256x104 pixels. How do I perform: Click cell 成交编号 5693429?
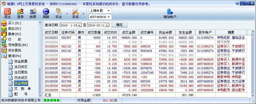[x=147, y=51]
